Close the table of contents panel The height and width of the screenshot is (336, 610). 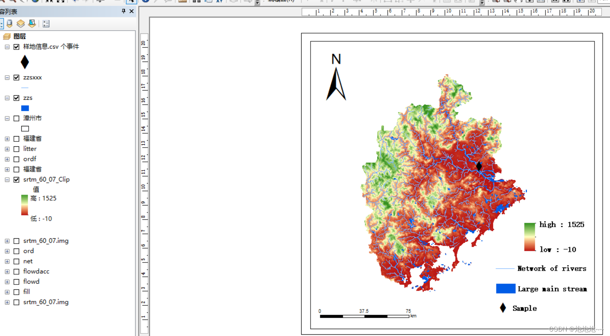pyautogui.click(x=132, y=11)
